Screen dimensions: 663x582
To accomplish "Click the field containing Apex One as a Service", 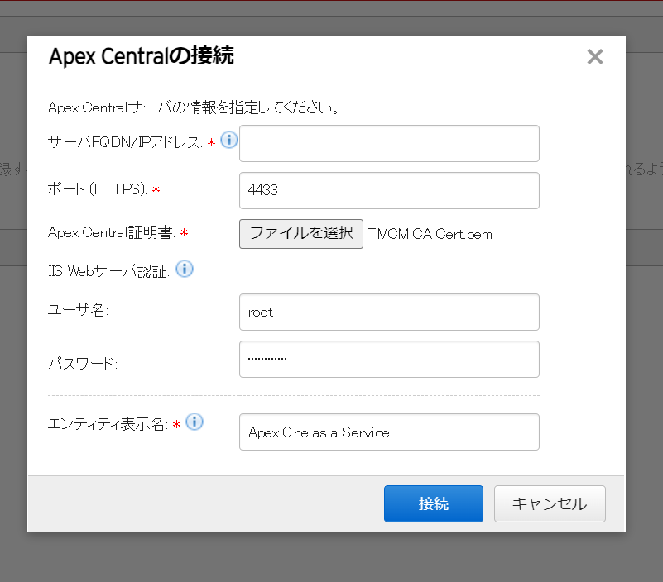I will tap(389, 432).
